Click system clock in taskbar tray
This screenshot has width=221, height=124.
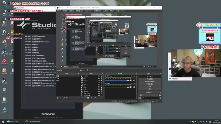[x=216, y=122]
